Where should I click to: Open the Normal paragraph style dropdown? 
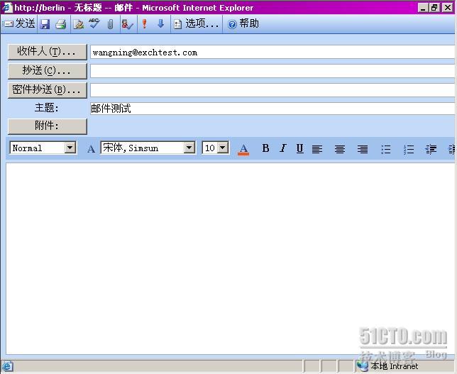click(x=70, y=148)
